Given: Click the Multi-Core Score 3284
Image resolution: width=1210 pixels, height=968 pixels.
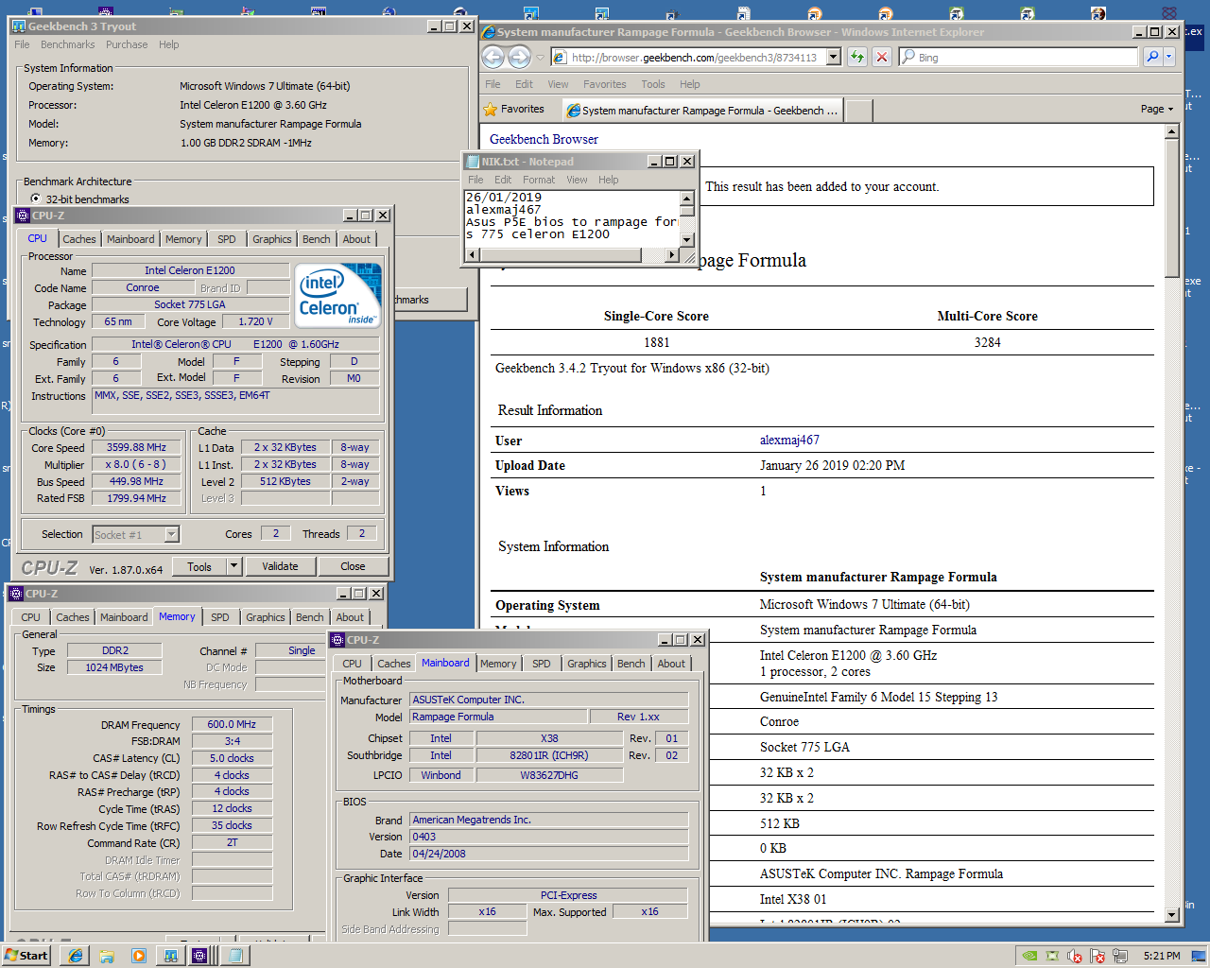Looking at the screenshot, I should (987, 342).
